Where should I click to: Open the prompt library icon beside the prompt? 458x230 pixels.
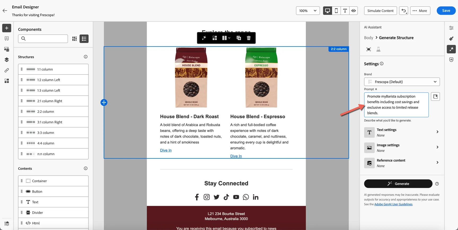pos(435,97)
